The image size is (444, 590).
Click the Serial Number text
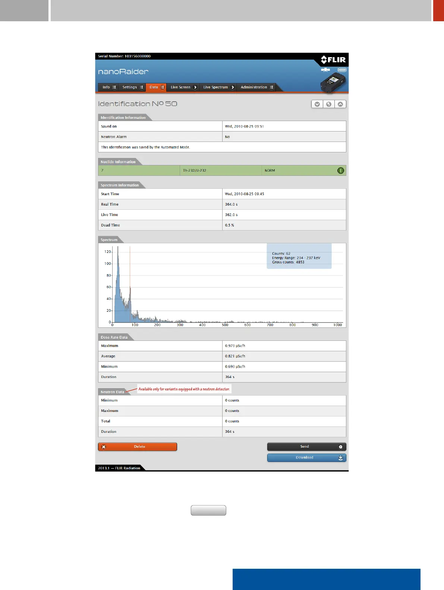(124, 56)
